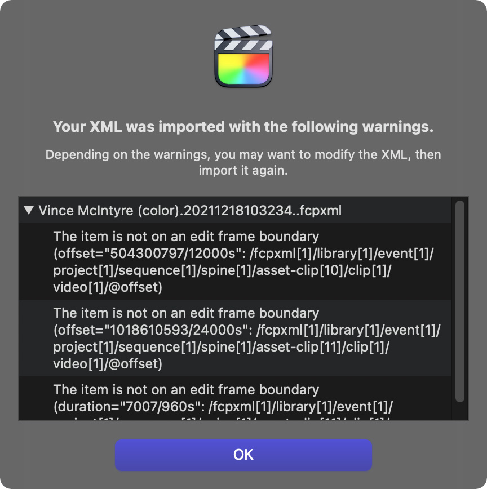The height and width of the screenshot is (489, 487).
Task: Select the duration="7007/960s" warning entry
Action: click(235, 398)
